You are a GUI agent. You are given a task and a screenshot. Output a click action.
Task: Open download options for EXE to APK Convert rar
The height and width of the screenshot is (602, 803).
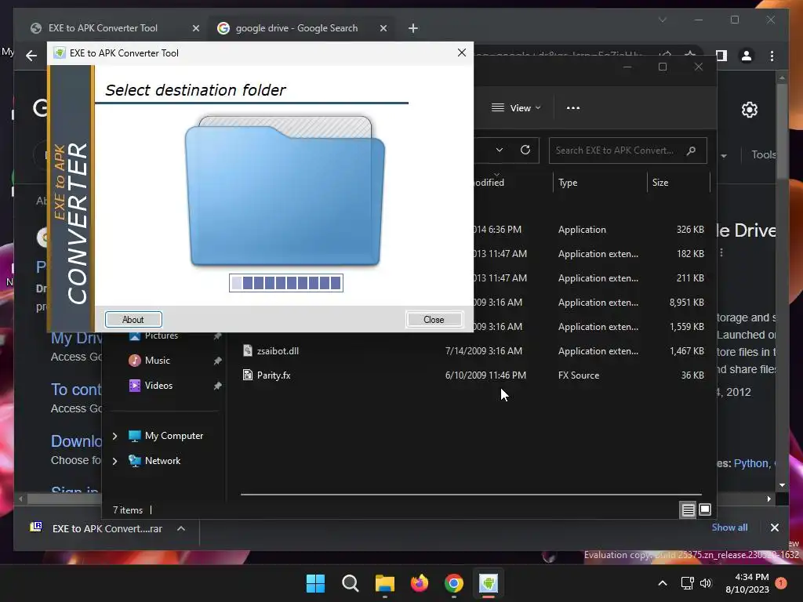pos(181,529)
